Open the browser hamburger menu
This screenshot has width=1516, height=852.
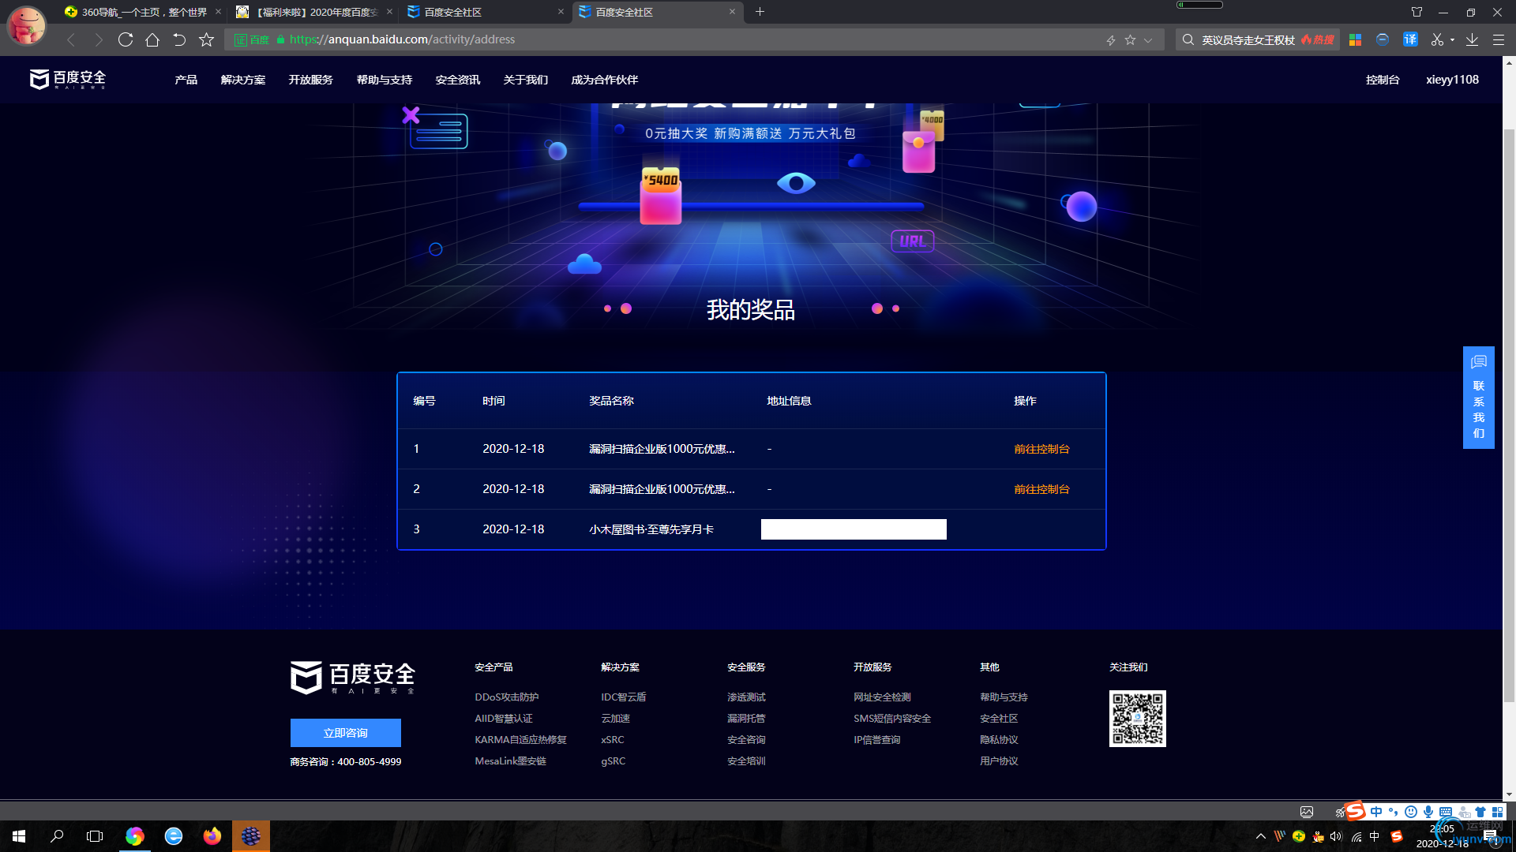(1498, 39)
